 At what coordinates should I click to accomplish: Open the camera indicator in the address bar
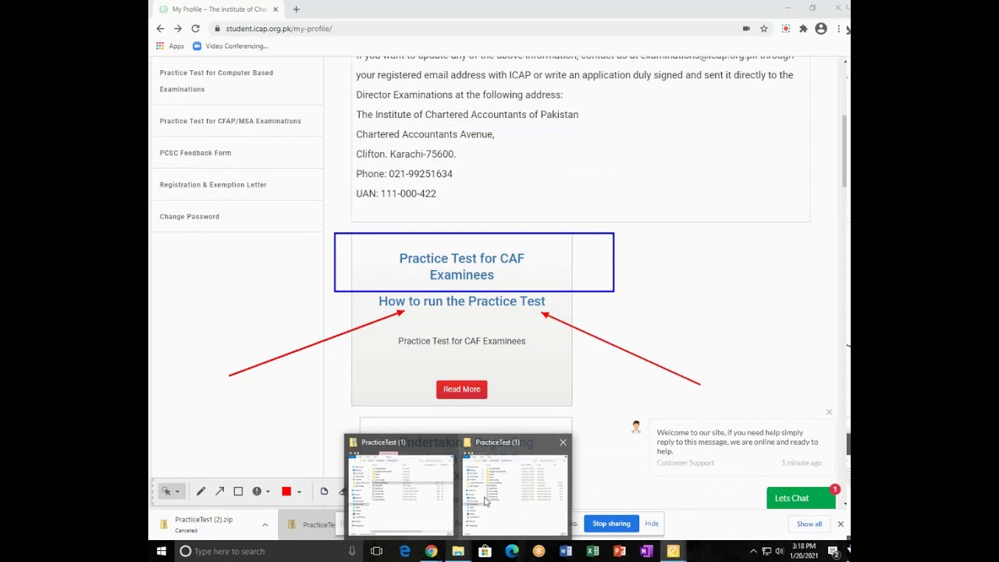point(746,29)
